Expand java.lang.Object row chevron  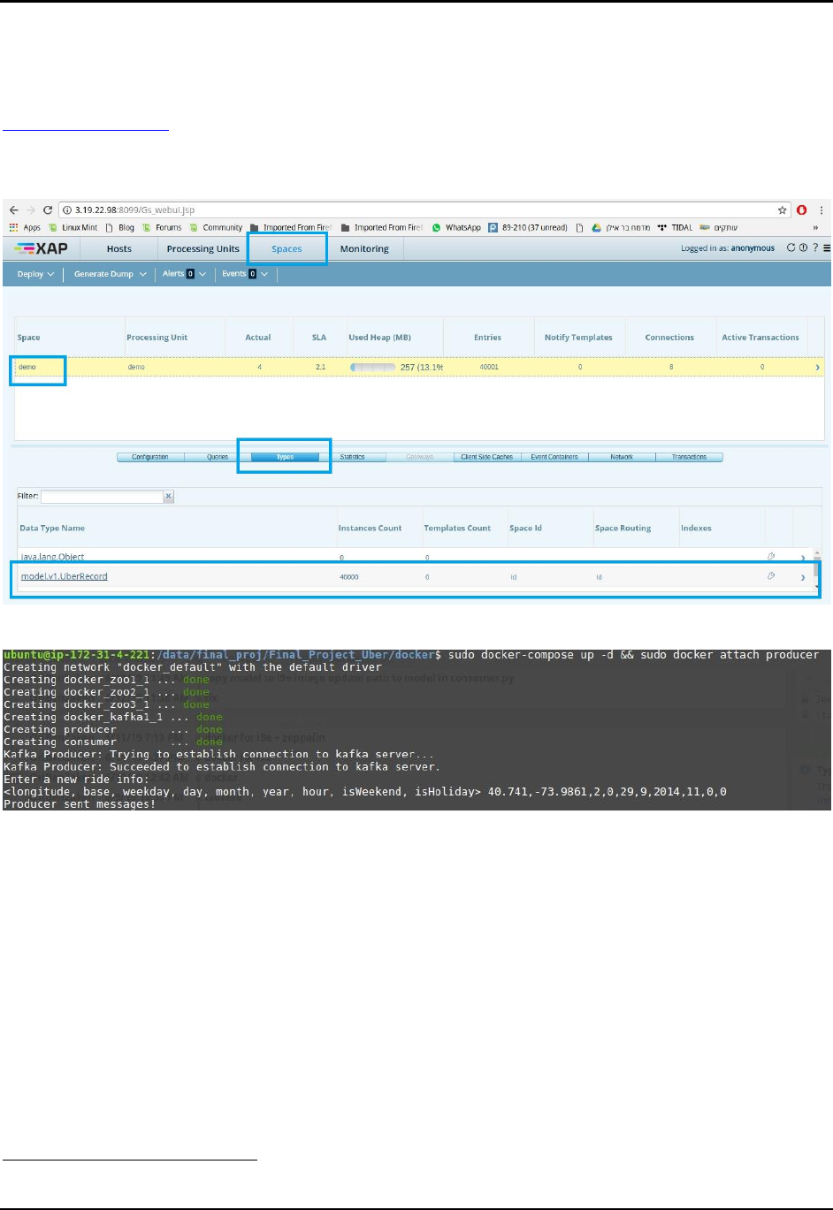pyautogui.click(x=803, y=558)
